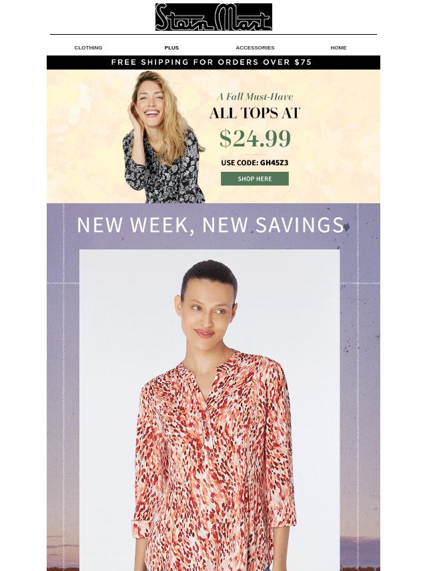Click the Stein Mart logo

[213, 17]
